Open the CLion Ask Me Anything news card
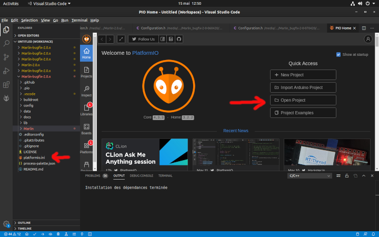Viewport: 379px width, 237px height. pos(145,155)
